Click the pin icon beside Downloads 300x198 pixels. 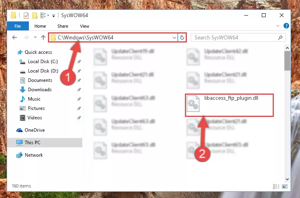tap(79, 90)
